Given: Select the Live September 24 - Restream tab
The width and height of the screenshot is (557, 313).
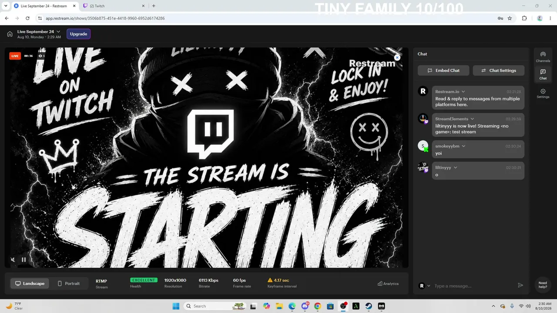Looking at the screenshot, I should pyautogui.click(x=44, y=6).
